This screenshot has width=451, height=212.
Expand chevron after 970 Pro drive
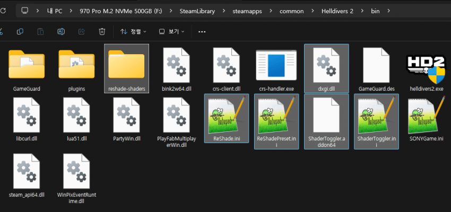(171, 11)
